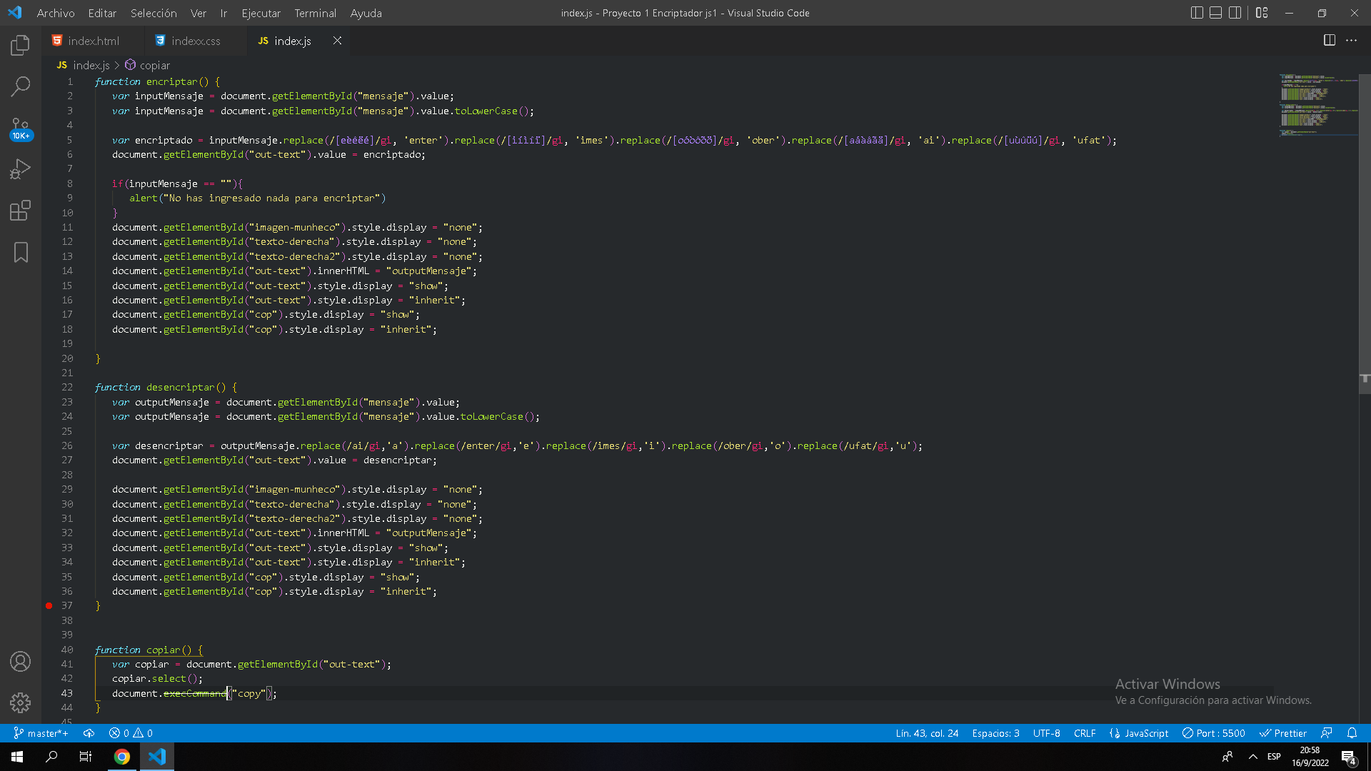Click the Synchronize Changes cloud icon
The width and height of the screenshot is (1371, 771).
[89, 733]
